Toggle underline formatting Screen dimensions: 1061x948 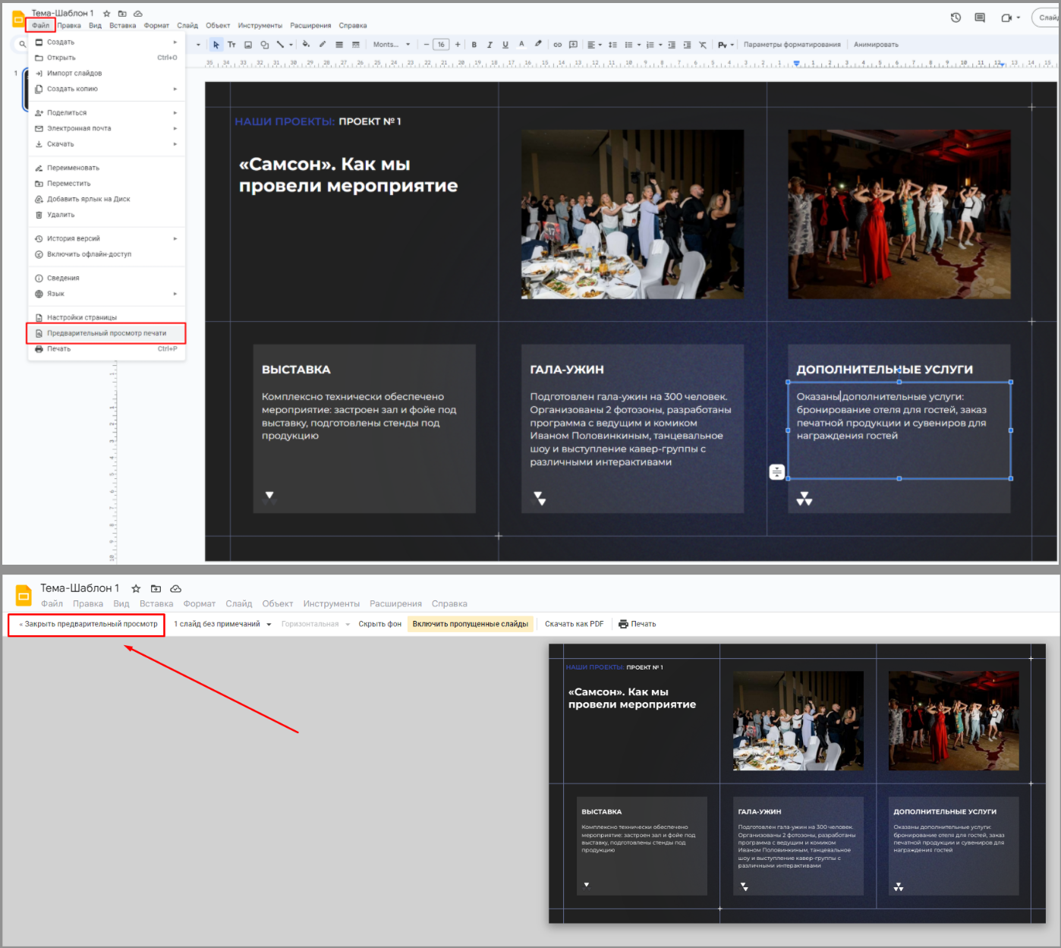[x=505, y=44]
